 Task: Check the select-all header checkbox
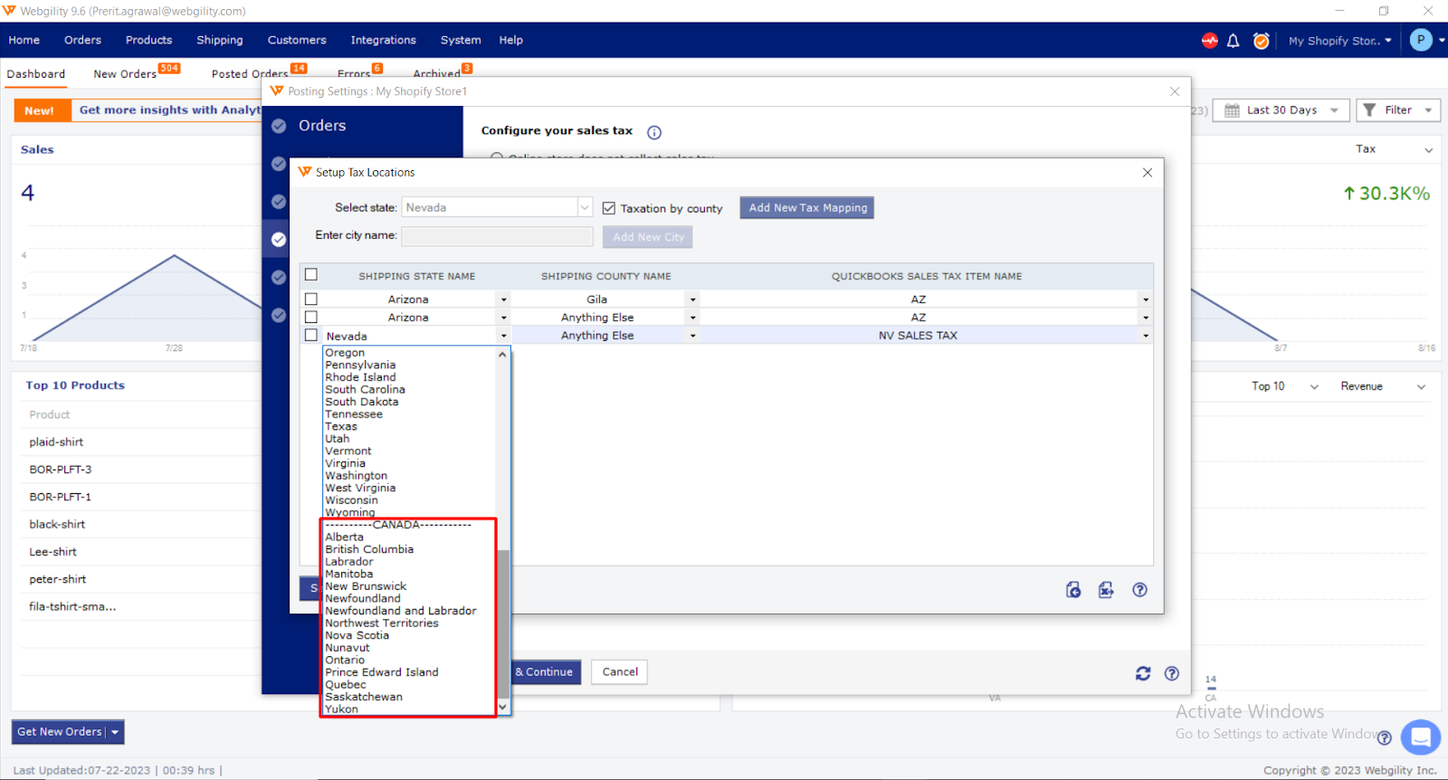(311, 275)
